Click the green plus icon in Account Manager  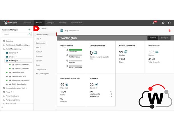pyautogui.click(x=29, y=30)
